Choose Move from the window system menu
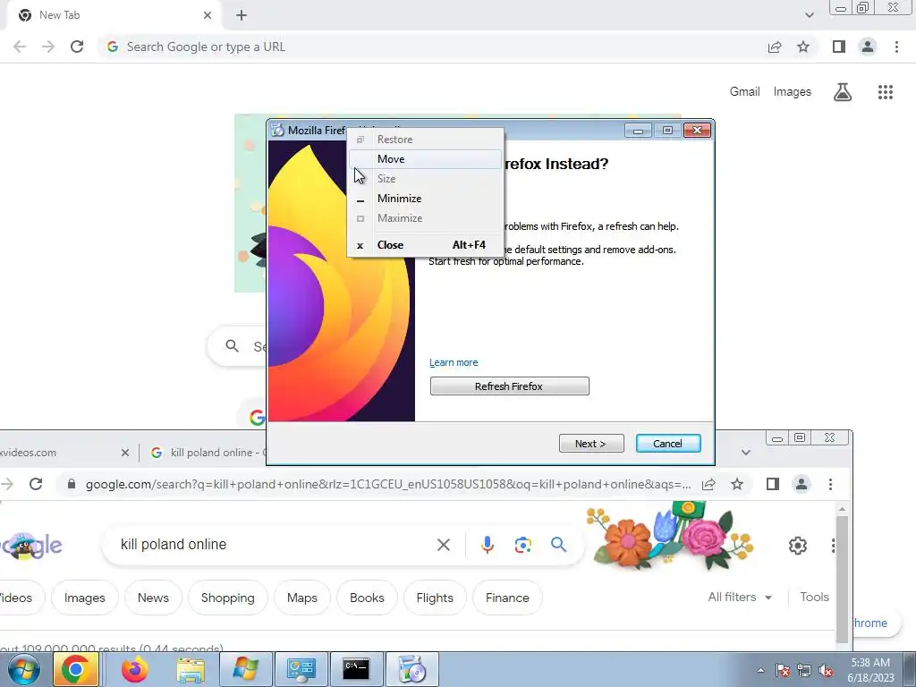Viewport: 916px width, 687px height. point(425,159)
